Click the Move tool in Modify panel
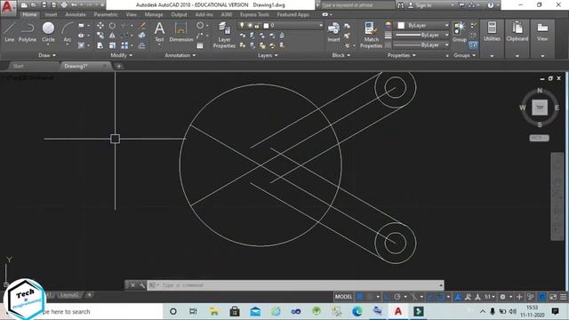This screenshot has width=569, height=320. coord(100,26)
